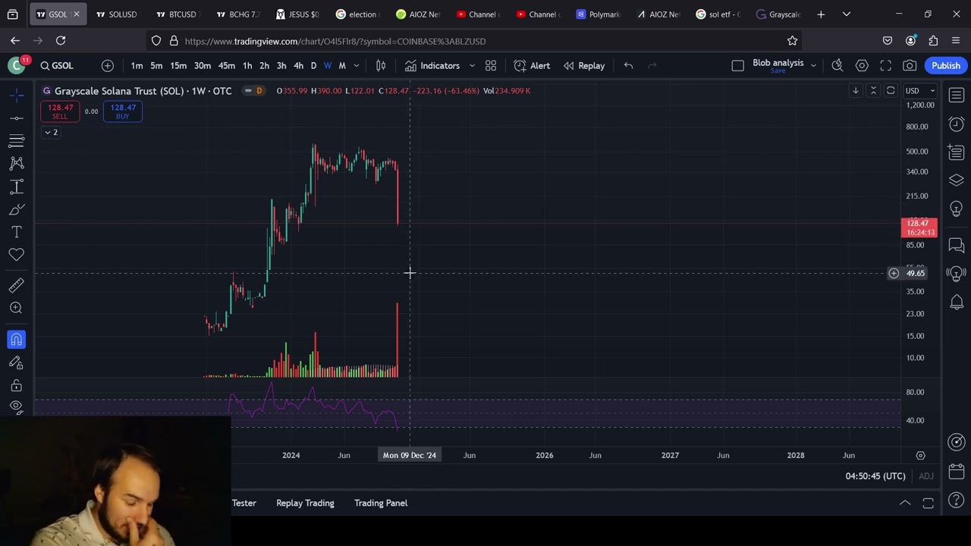Open the alerts clock panel in right sidebar
971x546 pixels.
(x=957, y=124)
